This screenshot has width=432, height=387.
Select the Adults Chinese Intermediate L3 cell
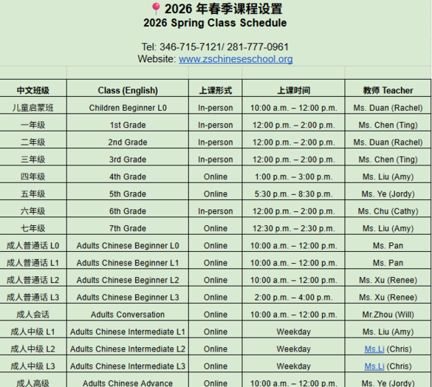pyautogui.click(x=128, y=364)
